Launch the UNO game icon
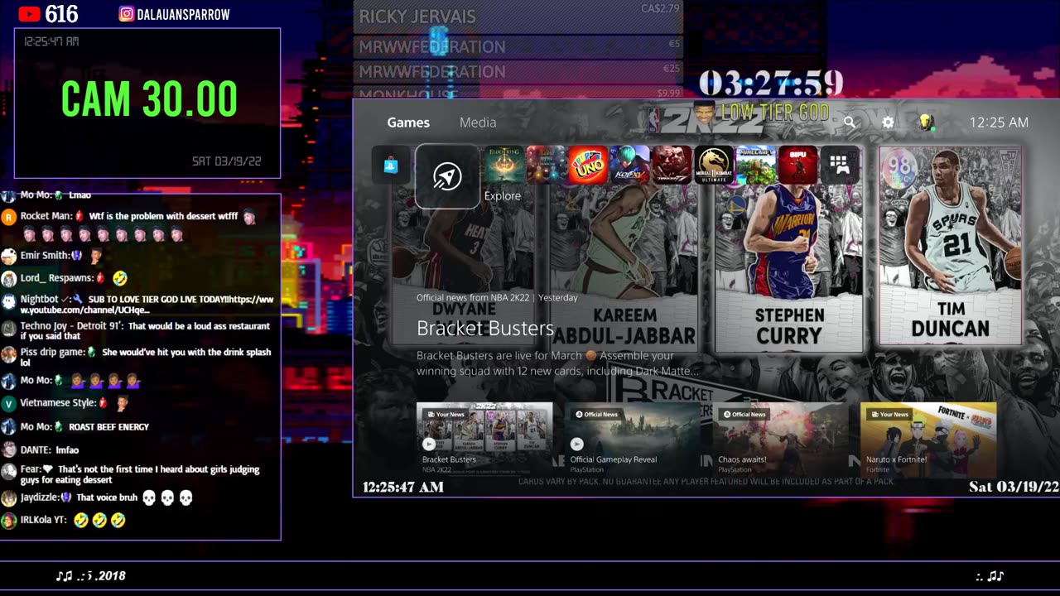 [x=588, y=165]
